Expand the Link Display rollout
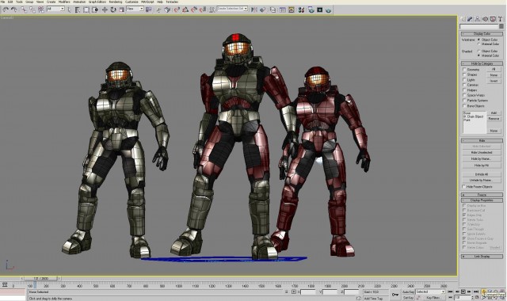The image size is (507, 301). pyautogui.click(x=482, y=257)
